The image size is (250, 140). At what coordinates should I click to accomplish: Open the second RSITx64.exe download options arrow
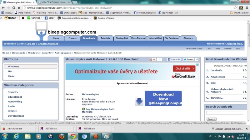[x=113, y=128]
